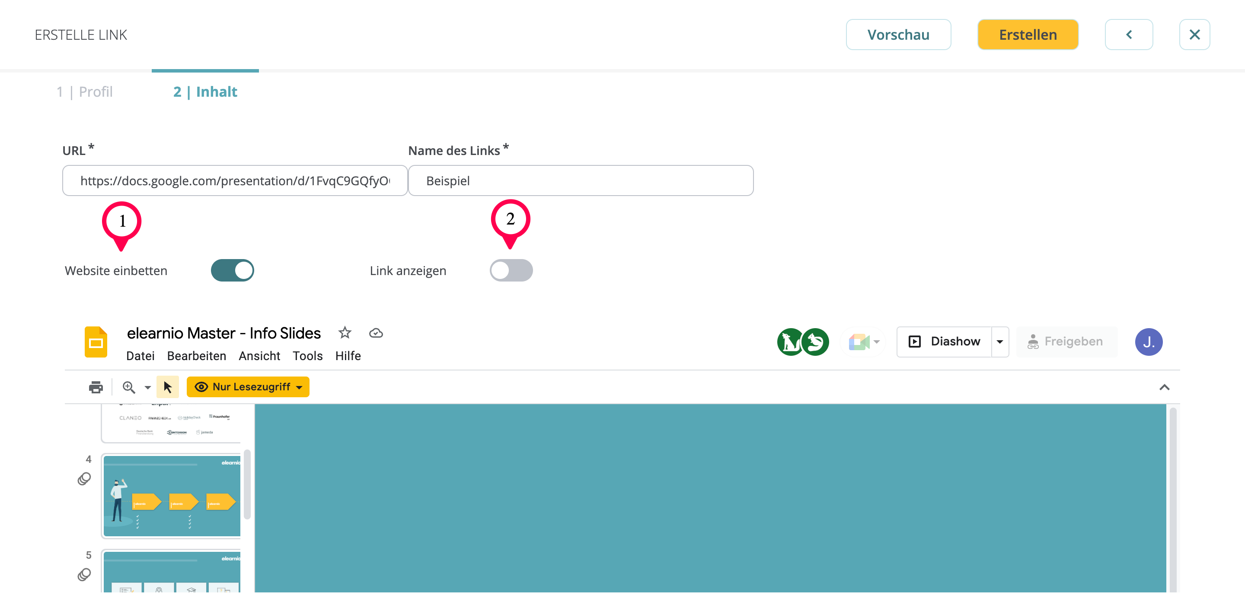
Task: Click the animation icon beside slide 4
Action: point(84,479)
